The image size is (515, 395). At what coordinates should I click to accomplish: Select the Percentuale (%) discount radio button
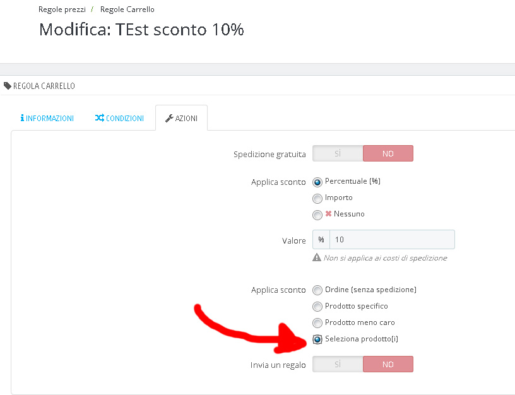317,182
